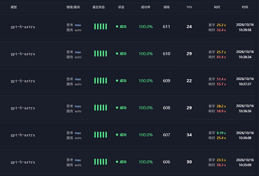Sort by the 耗时 column header
This screenshot has height=176, width=259.
[x=217, y=7]
